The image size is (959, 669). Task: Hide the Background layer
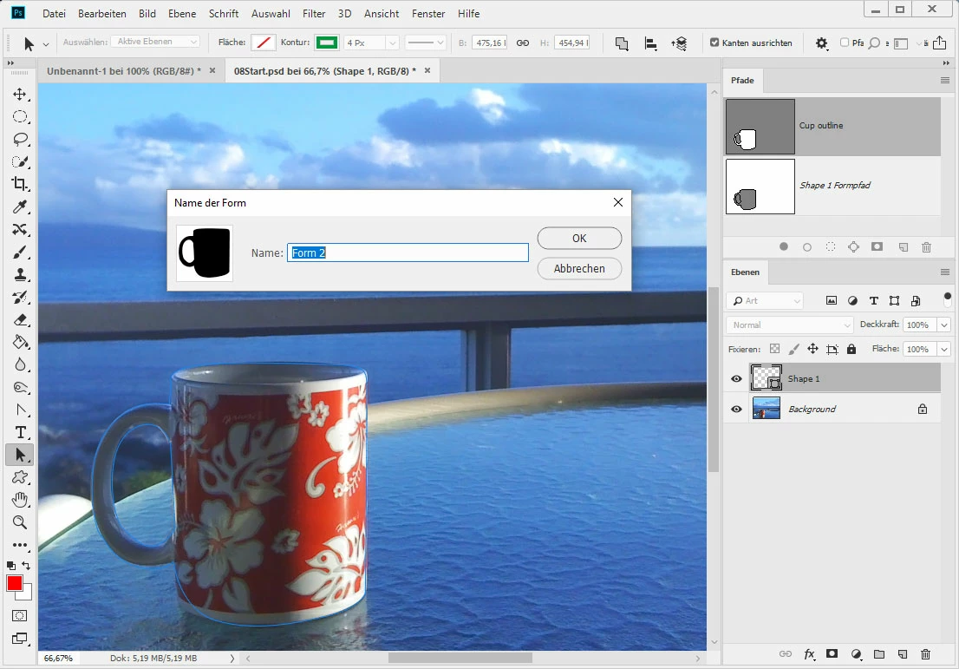coord(736,409)
